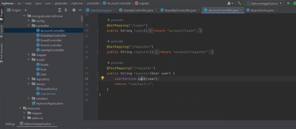The height and width of the screenshot is (129, 296).
Task: Click the myhome project root breadcrumb
Action: click(x=8, y=3)
